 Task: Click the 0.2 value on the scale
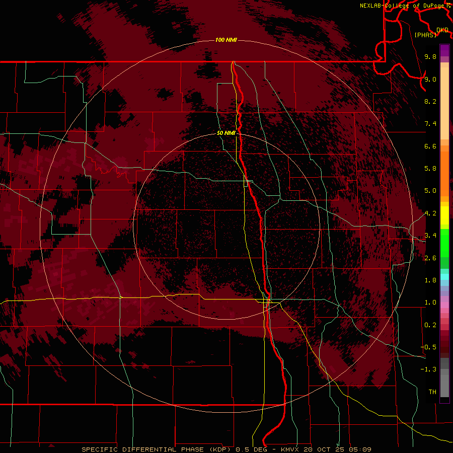430,325
